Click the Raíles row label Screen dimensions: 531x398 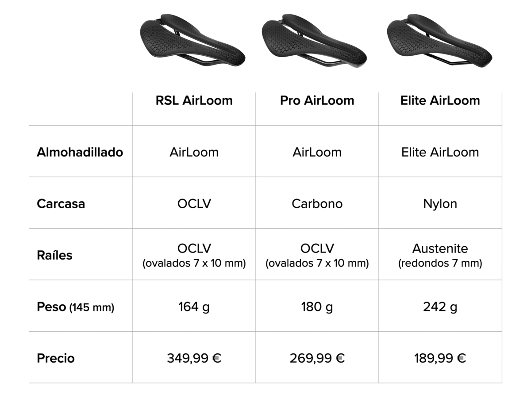(54, 255)
